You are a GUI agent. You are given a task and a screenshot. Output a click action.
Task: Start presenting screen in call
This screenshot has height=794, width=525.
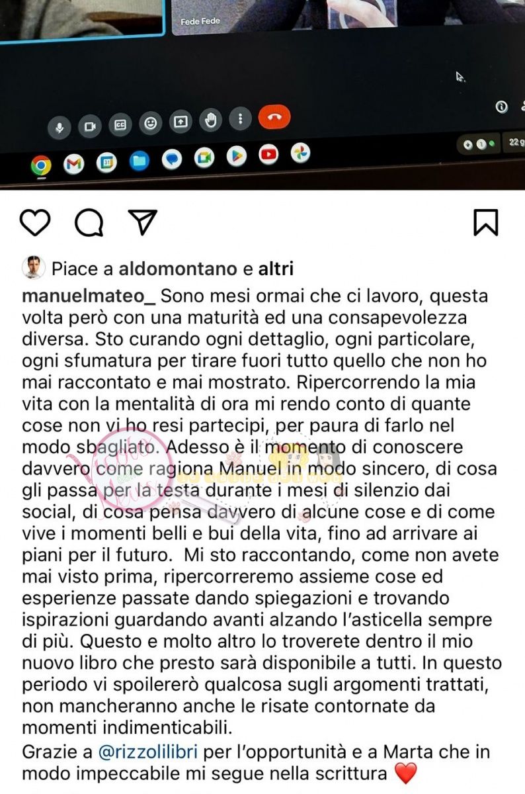(181, 122)
